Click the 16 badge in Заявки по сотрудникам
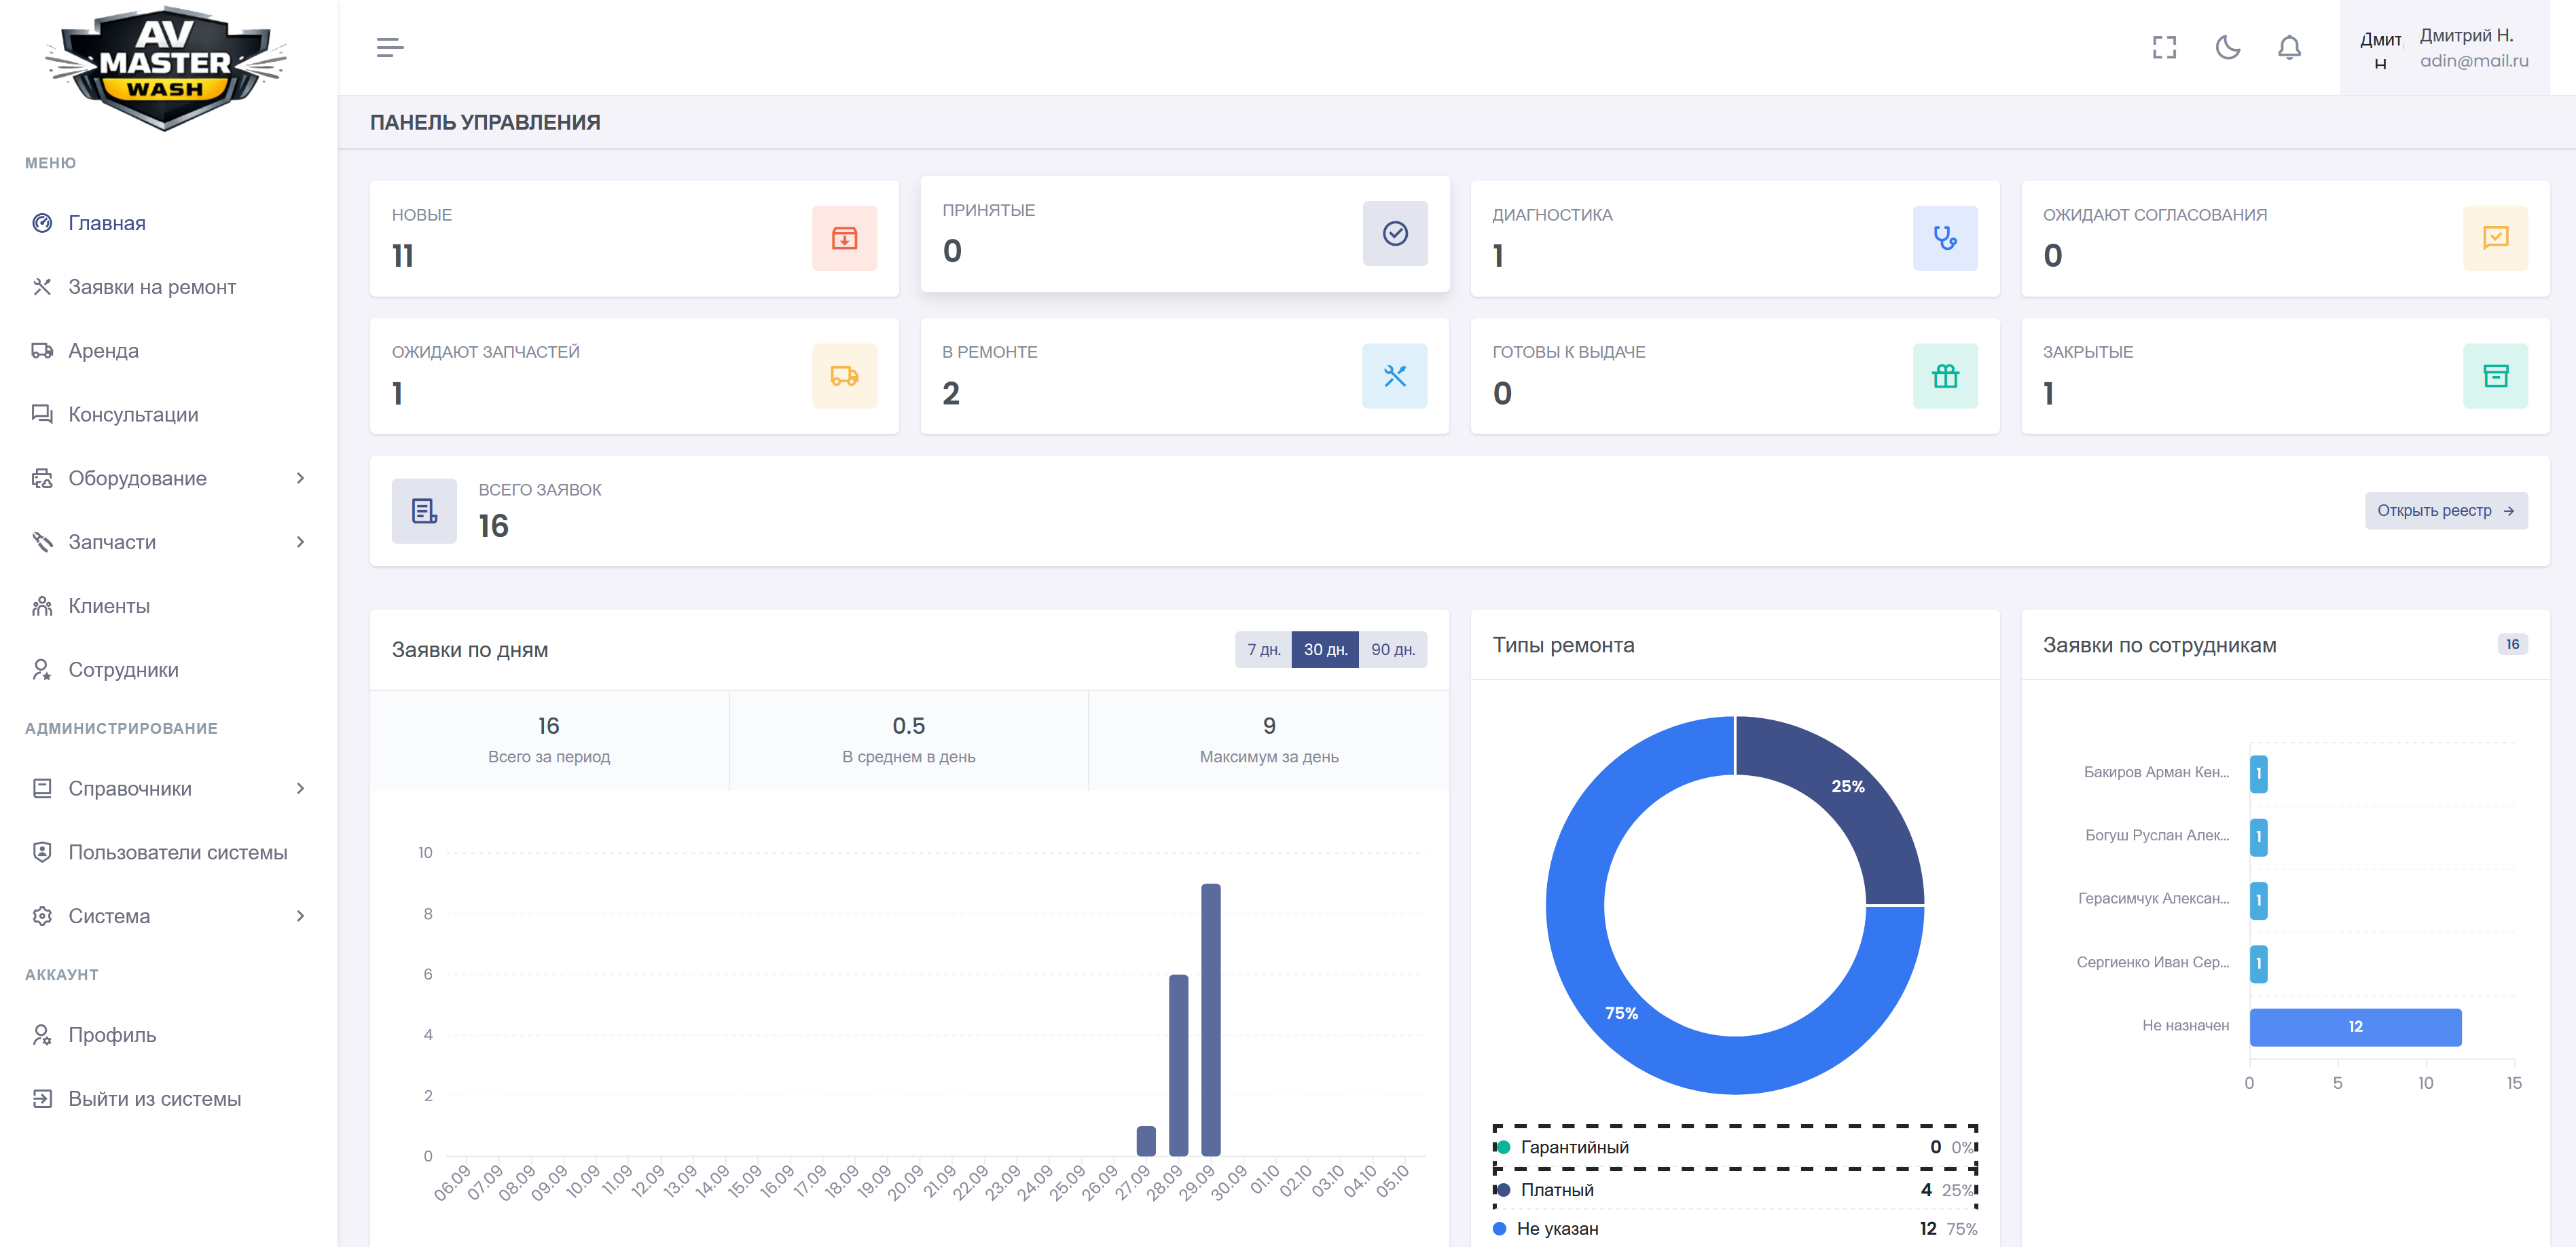This screenshot has height=1247, width=2576. 2512,644
